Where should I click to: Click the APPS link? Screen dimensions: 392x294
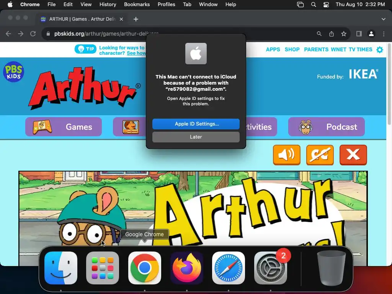pyautogui.click(x=273, y=49)
